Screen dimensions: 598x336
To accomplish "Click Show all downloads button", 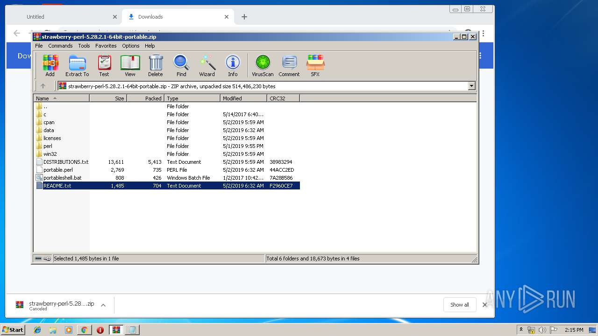I will pyautogui.click(x=460, y=305).
